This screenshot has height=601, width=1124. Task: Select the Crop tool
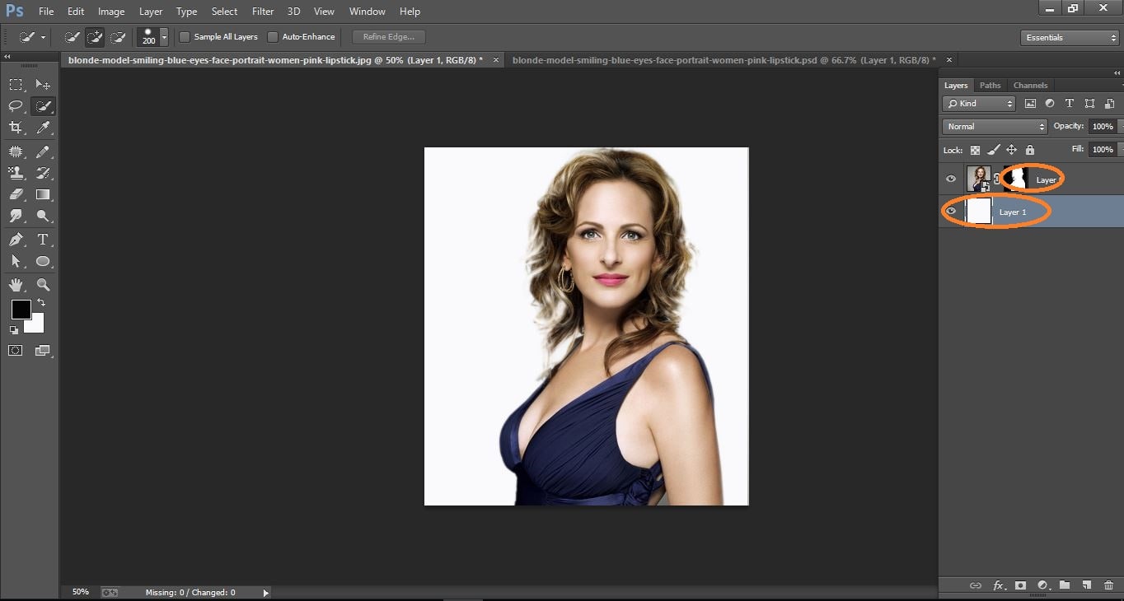15,128
